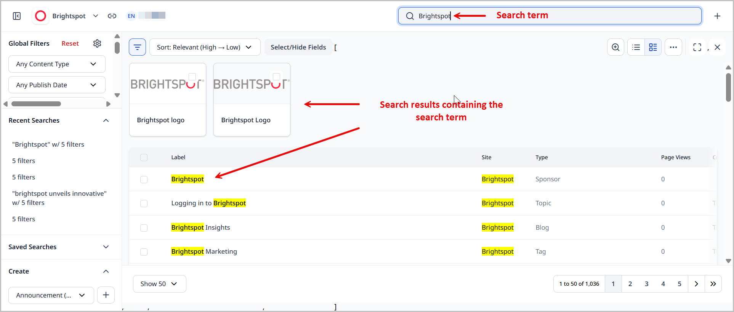Open Global Filters settings gear
The width and height of the screenshot is (734, 312).
click(x=97, y=43)
